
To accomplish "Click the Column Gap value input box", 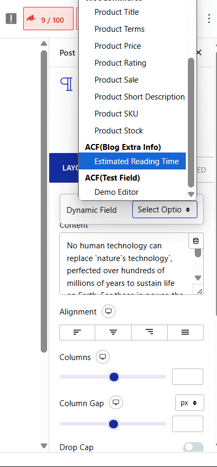I will pyautogui.click(x=187, y=424).
